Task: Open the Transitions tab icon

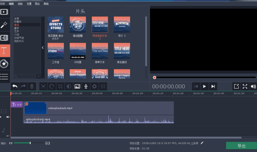Action: point(4,38)
